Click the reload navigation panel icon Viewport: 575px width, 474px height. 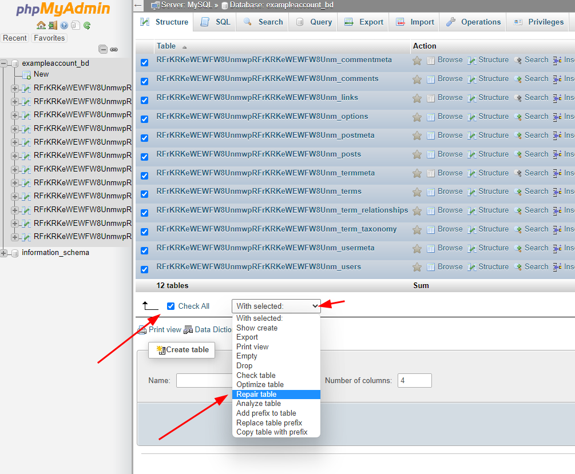pyautogui.click(x=87, y=25)
